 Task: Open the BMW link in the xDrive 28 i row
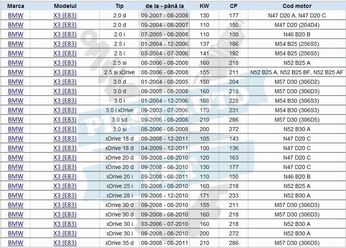tap(15, 195)
